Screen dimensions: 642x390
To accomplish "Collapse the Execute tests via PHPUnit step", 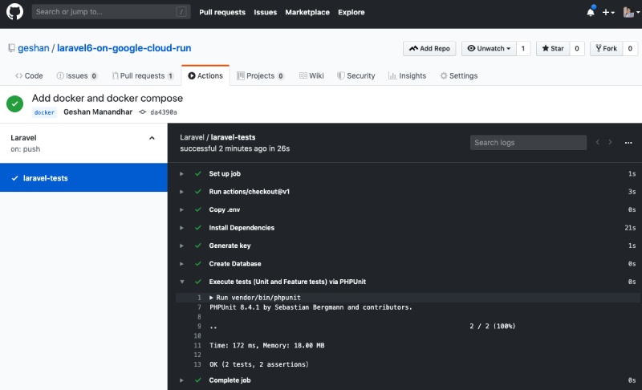I will (182, 282).
